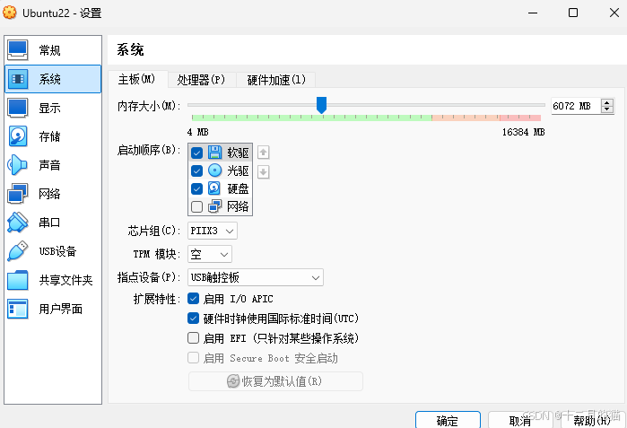Close the Ubuntu22 settings window

614,13
